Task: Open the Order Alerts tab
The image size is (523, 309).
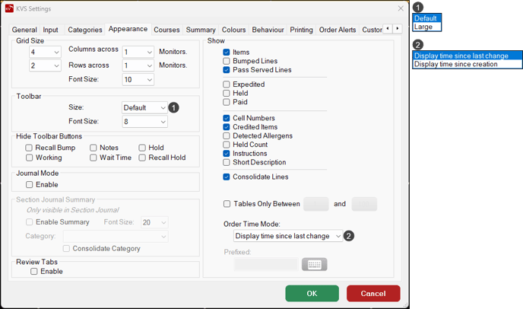Action: [337, 30]
